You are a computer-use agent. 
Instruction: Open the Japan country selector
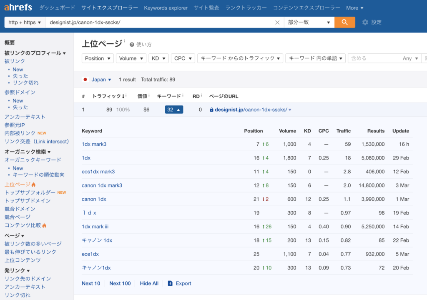pyautogui.click(x=101, y=80)
